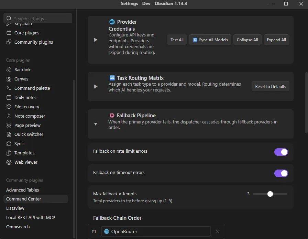Open Sync settings
Image resolution: width=308 pixels, height=239 pixels.
pyautogui.click(x=19, y=144)
